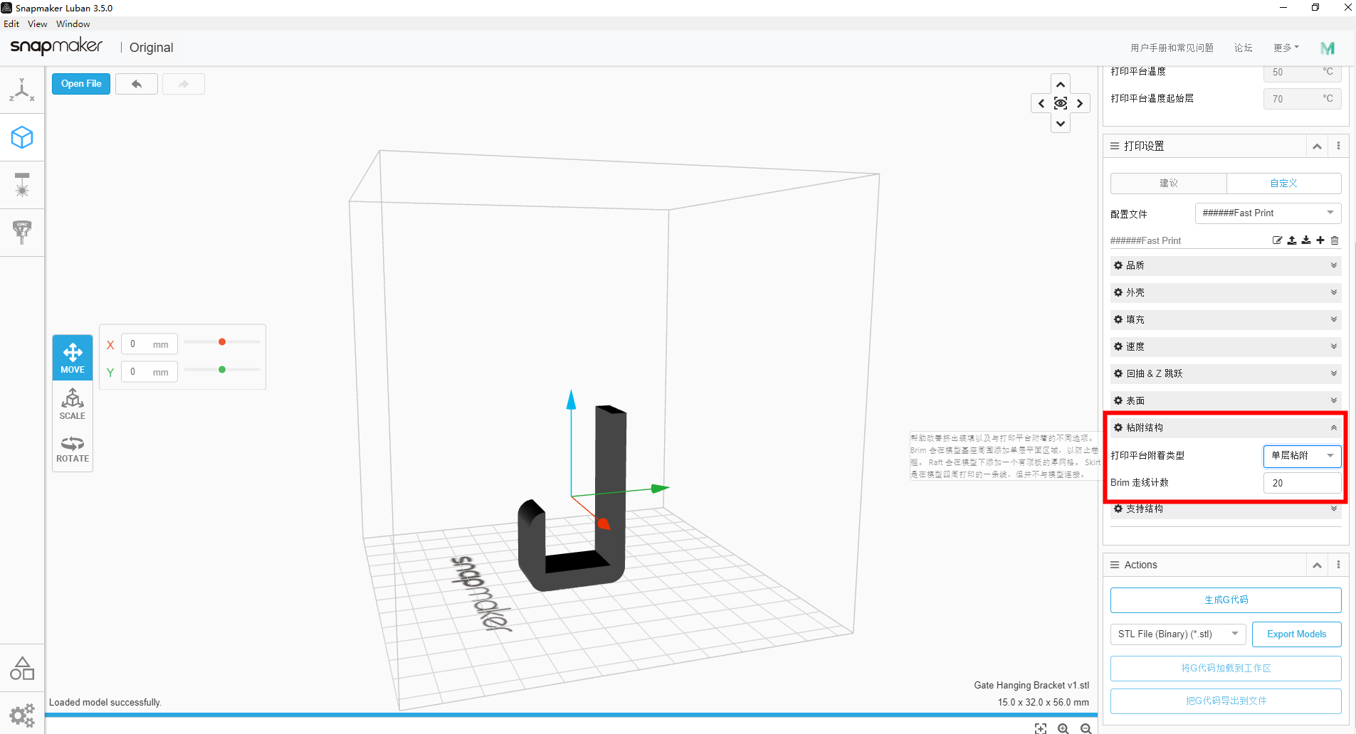This screenshot has height=734, width=1356.
Task: Reset camera view with eye icon
Action: tap(1061, 103)
